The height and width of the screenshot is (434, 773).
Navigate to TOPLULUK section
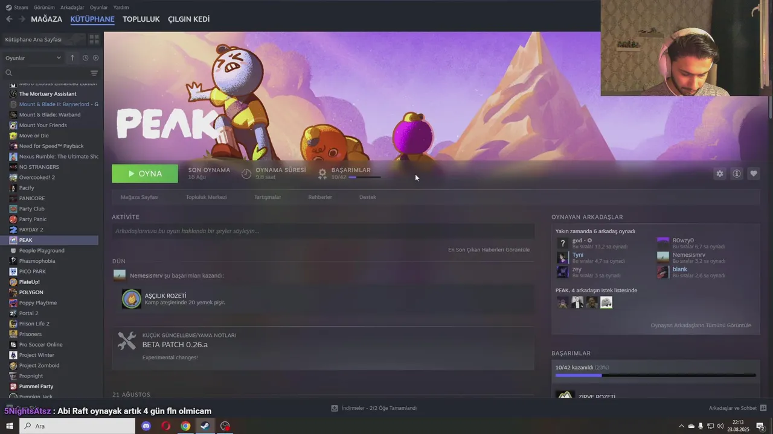click(x=141, y=19)
